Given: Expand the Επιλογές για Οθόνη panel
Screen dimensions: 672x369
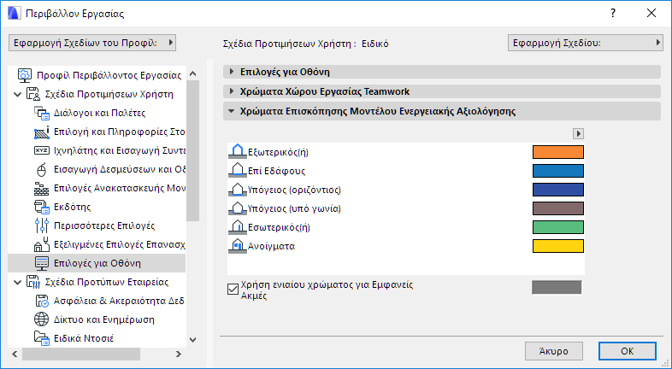Looking at the screenshot, I should point(232,72).
